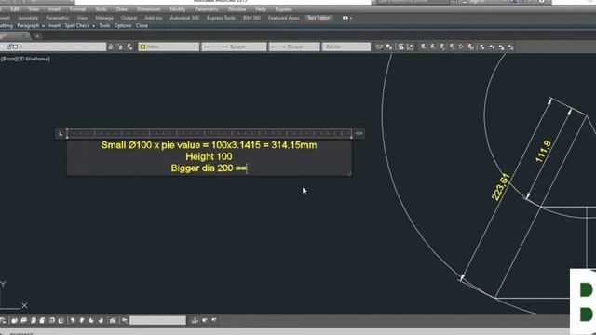Image resolution: width=596 pixels, height=335 pixels.
Task: Select the SW Isometric view icon
Action: (73, 320)
